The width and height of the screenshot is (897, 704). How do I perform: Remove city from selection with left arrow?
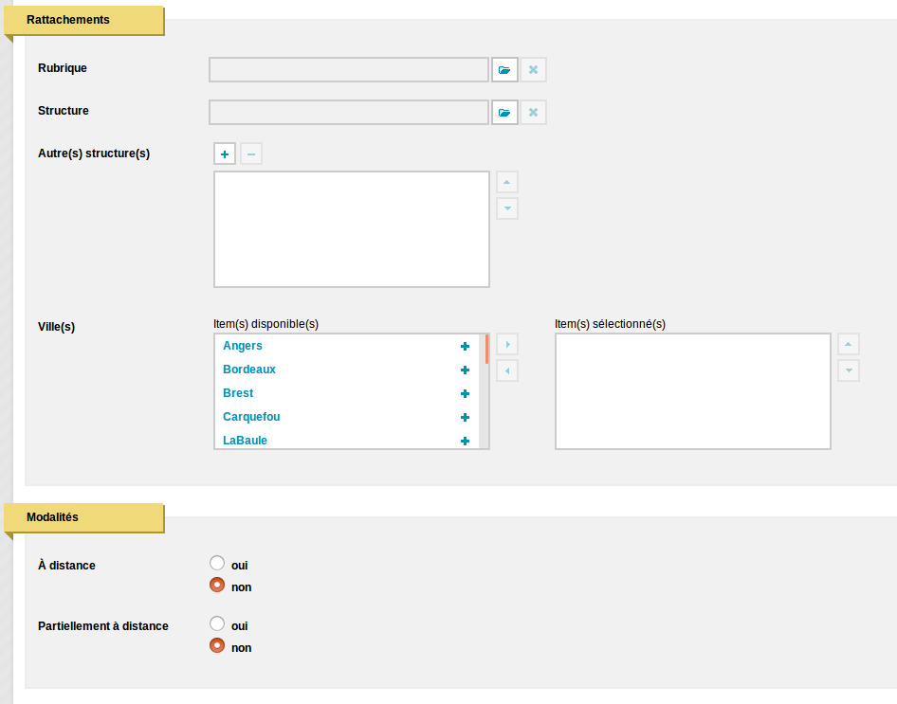(x=507, y=370)
